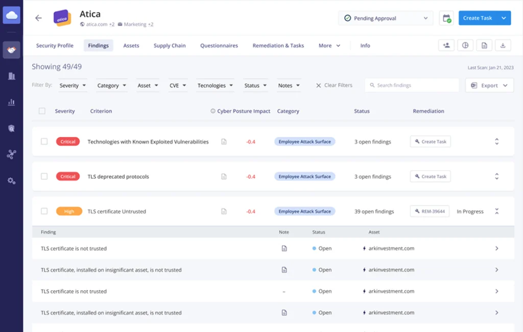Open the network nodes icon in the sidebar
The image size is (523, 332).
pyautogui.click(x=11, y=154)
